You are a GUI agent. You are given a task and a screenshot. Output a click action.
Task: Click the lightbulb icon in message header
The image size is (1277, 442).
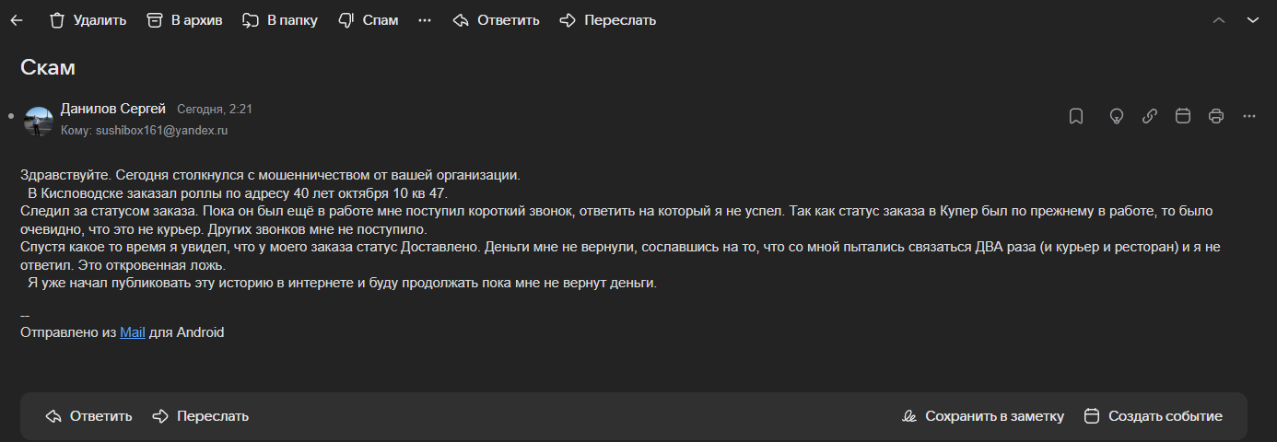point(1117,116)
